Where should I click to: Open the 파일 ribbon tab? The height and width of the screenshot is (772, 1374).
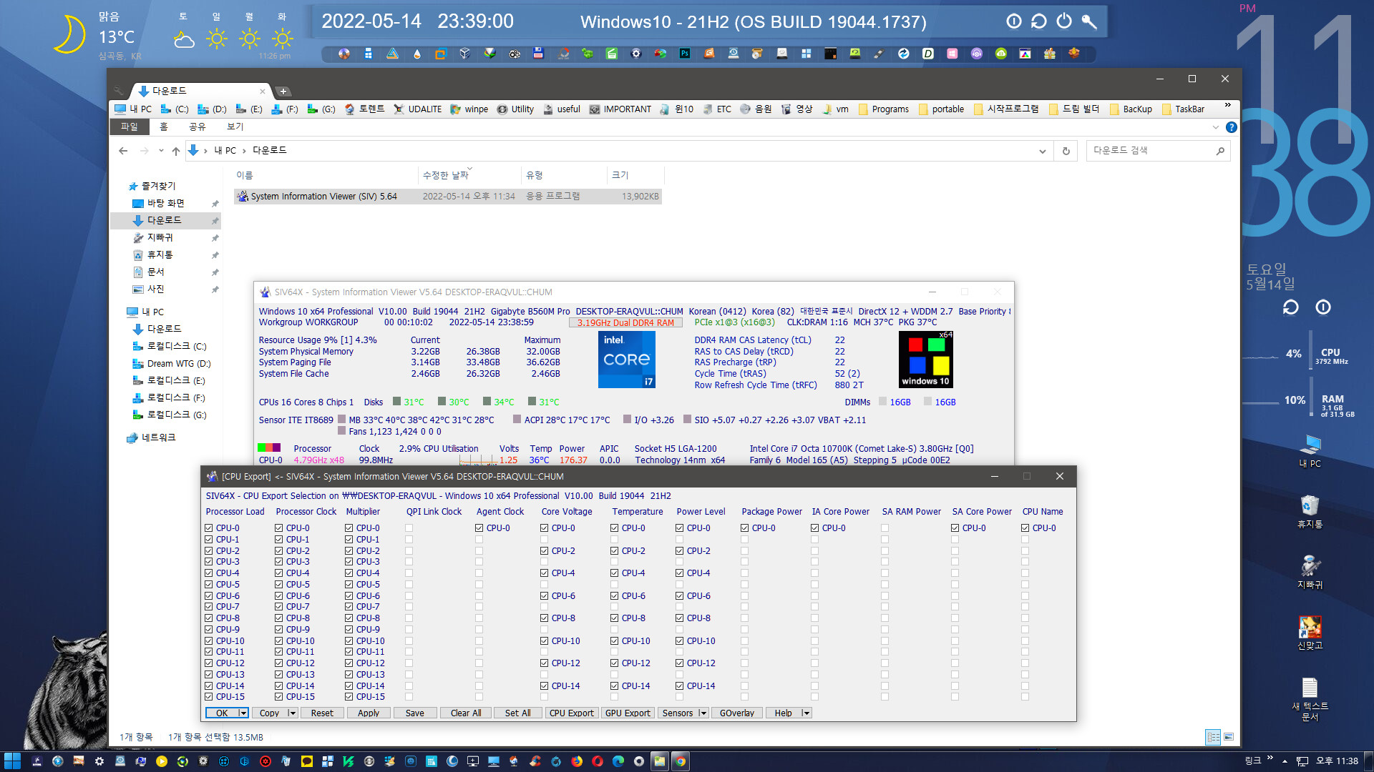[129, 127]
